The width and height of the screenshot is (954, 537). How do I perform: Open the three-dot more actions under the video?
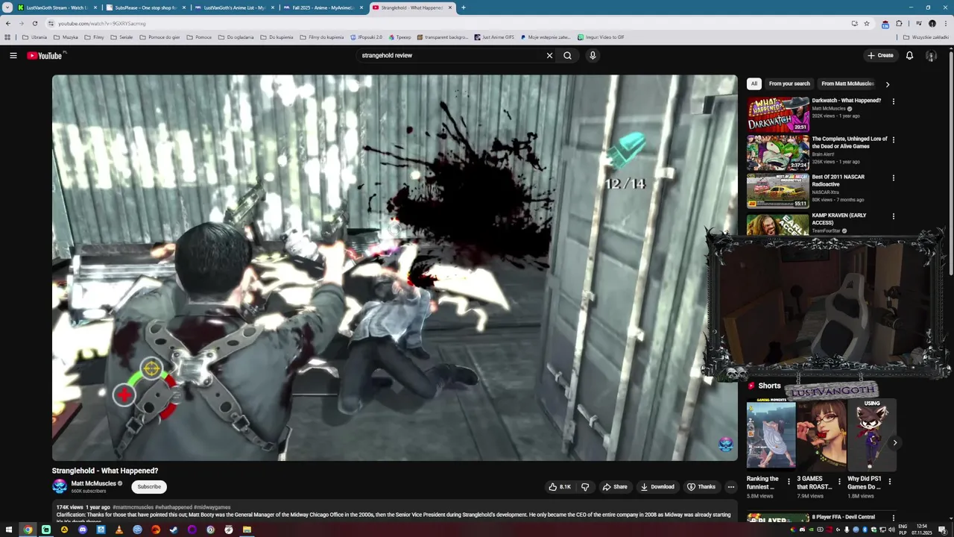pyautogui.click(x=730, y=487)
